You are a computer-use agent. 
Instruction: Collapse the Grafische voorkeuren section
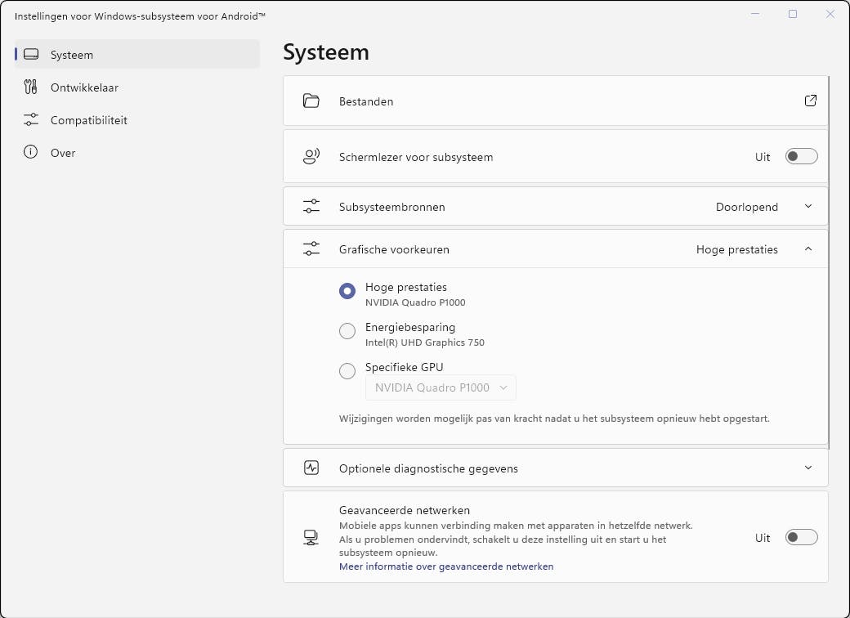point(808,249)
